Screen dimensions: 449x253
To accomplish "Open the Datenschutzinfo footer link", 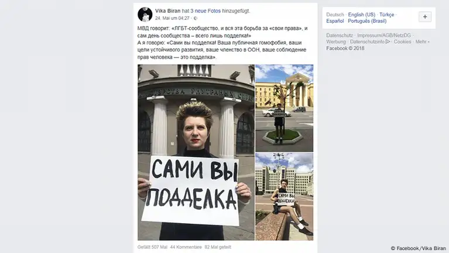I will (370, 42).
